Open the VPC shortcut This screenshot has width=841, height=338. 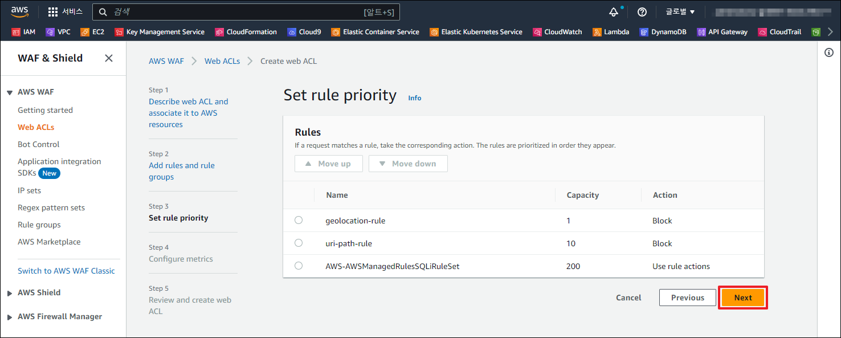tap(58, 32)
